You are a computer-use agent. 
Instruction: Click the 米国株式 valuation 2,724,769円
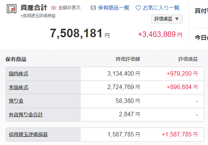coord(123,87)
